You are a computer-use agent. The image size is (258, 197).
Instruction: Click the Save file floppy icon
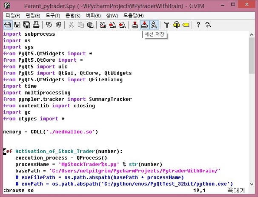pos(17,25)
